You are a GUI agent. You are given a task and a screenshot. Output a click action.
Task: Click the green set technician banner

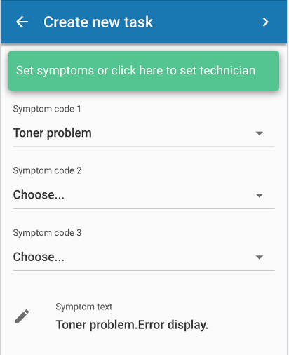pyautogui.click(x=144, y=71)
